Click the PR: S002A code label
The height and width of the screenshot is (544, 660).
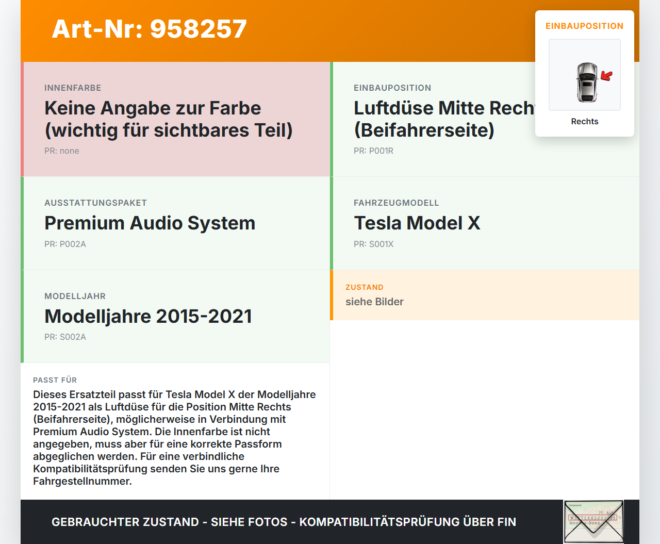[65, 337]
